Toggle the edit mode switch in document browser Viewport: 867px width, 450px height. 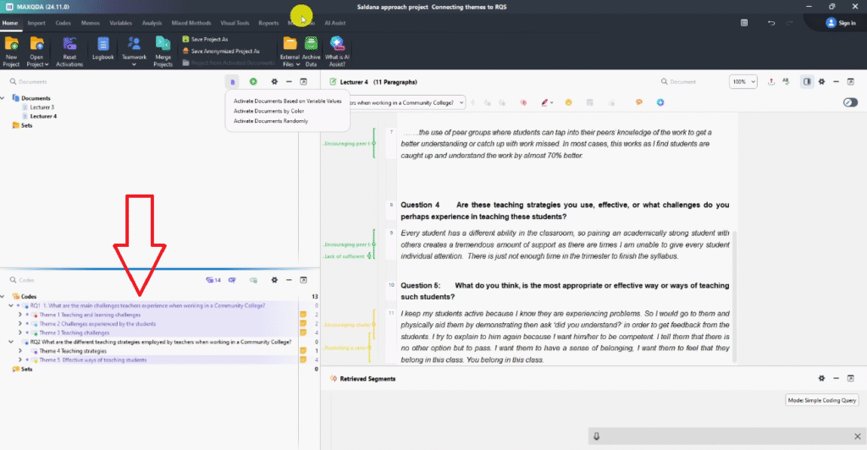click(850, 102)
